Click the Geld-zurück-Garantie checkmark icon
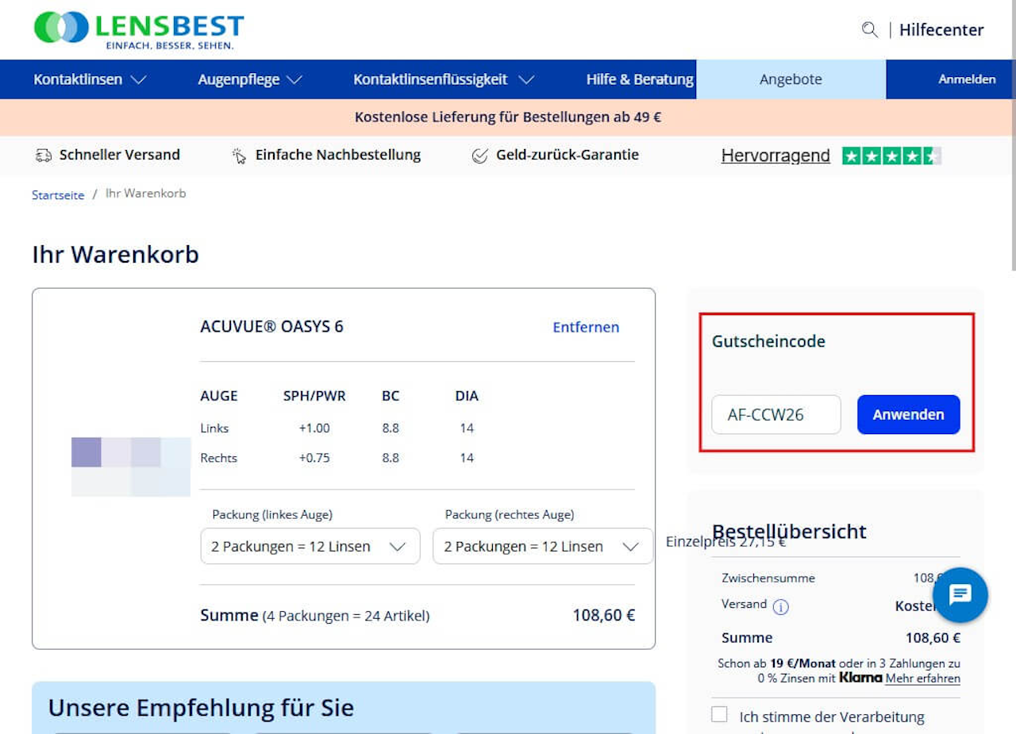Image resolution: width=1016 pixels, height=734 pixels. (x=479, y=156)
